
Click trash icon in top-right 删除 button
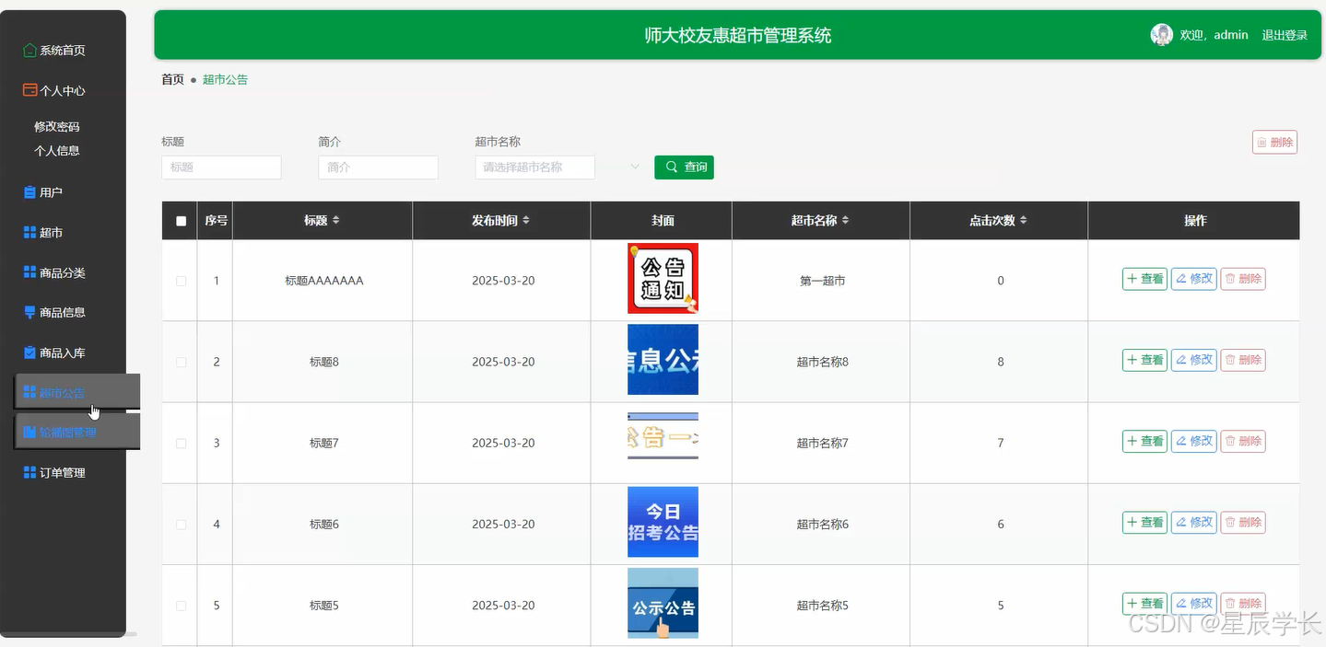point(1262,143)
